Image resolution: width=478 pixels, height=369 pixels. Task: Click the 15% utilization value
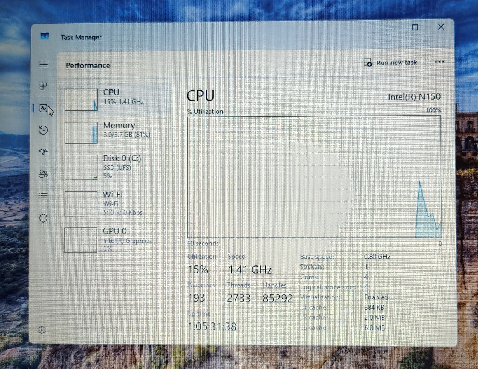coord(198,270)
